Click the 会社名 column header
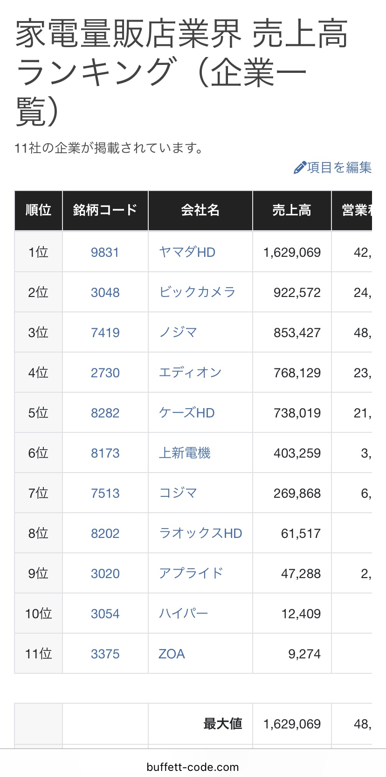 point(200,210)
